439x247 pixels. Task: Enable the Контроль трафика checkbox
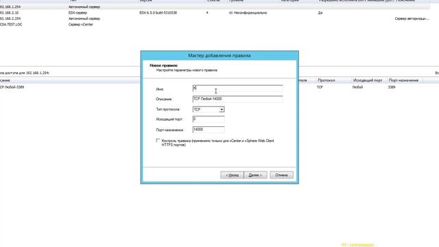point(158,141)
